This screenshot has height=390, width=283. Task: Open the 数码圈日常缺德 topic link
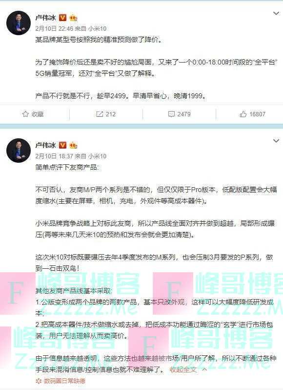coord(61,381)
